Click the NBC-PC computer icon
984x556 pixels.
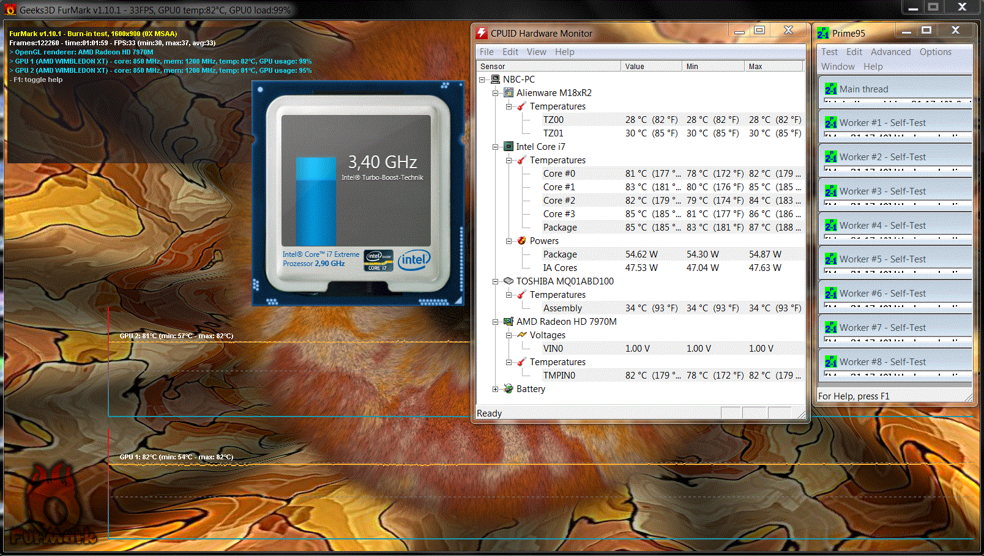[495, 80]
